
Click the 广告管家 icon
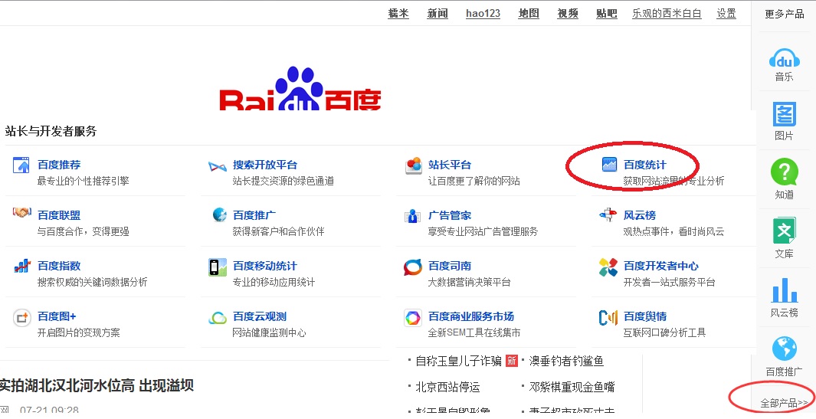pyautogui.click(x=412, y=215)
